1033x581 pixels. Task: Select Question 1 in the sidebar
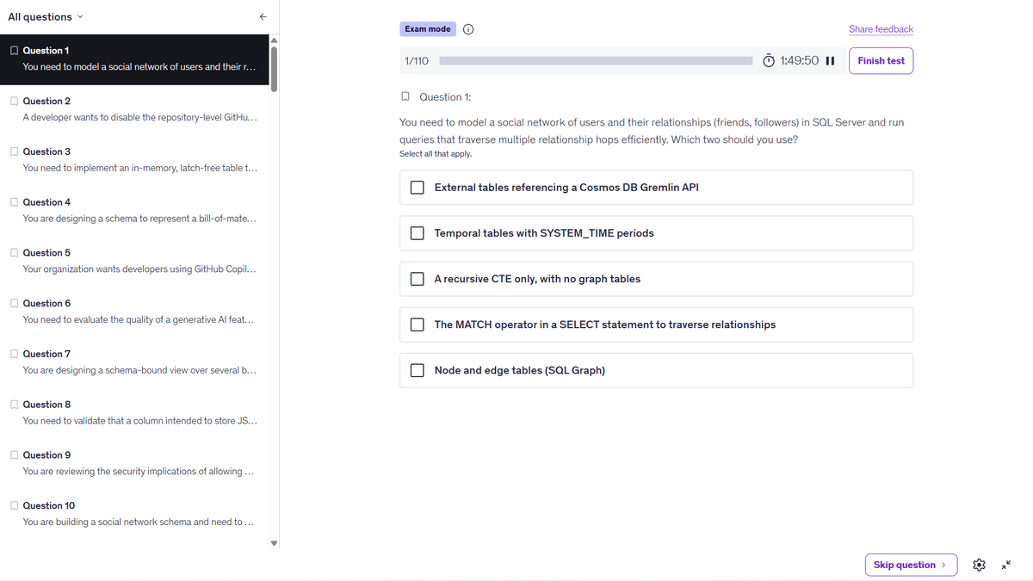click(133, 59)
